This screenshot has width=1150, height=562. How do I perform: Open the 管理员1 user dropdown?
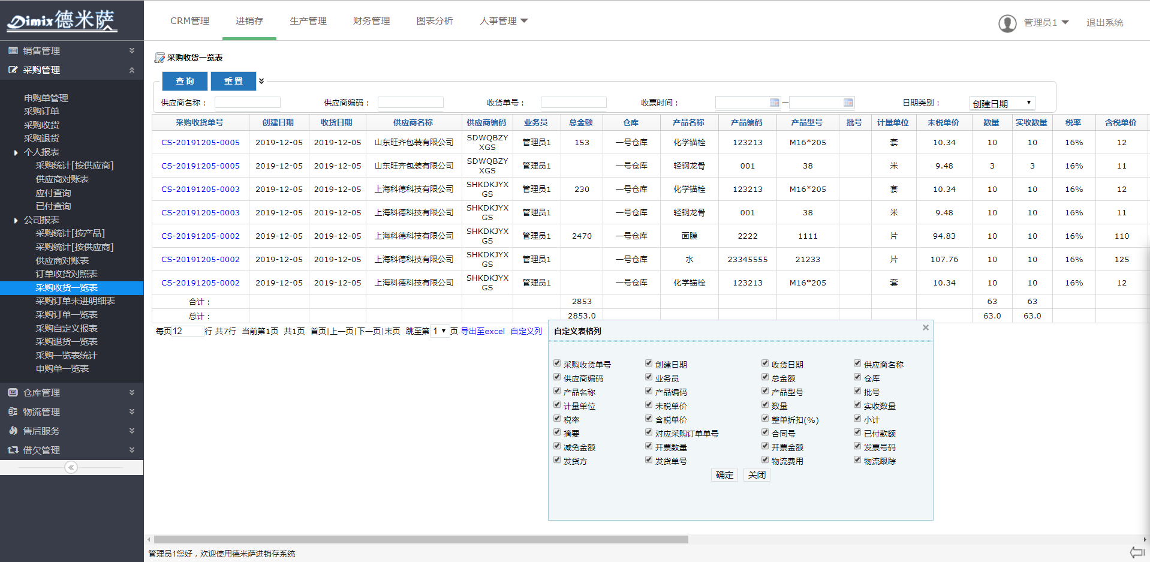click(1046, 23)
